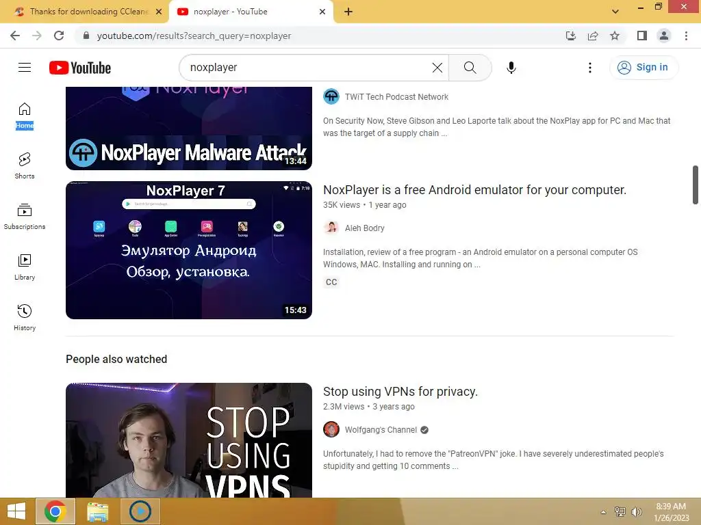The width and height of the screenshot is (701, 525).
Task: Open Subscriptions in the sidebar
Action: (x=25, y=217)
